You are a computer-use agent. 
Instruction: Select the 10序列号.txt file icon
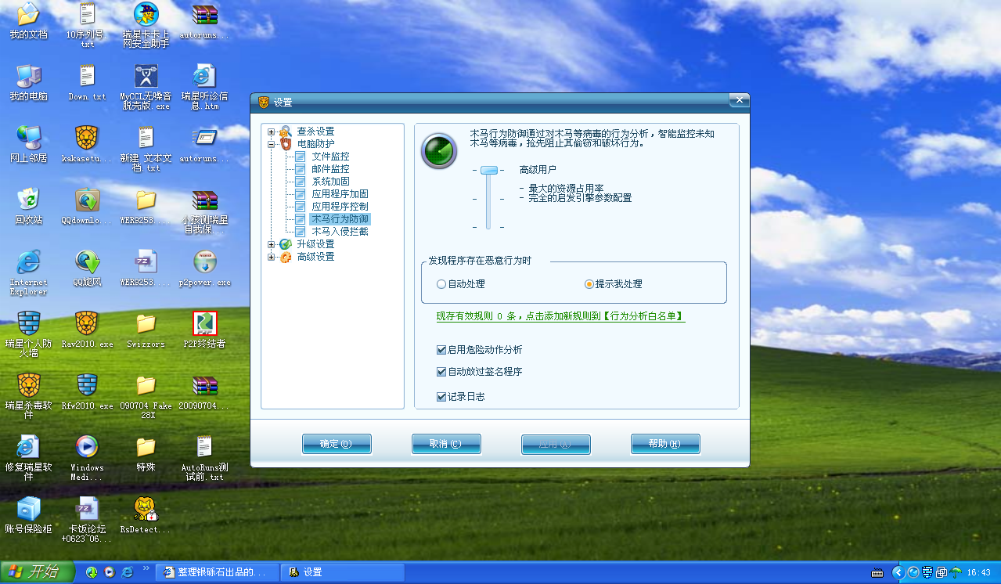(x=87, y=26)
